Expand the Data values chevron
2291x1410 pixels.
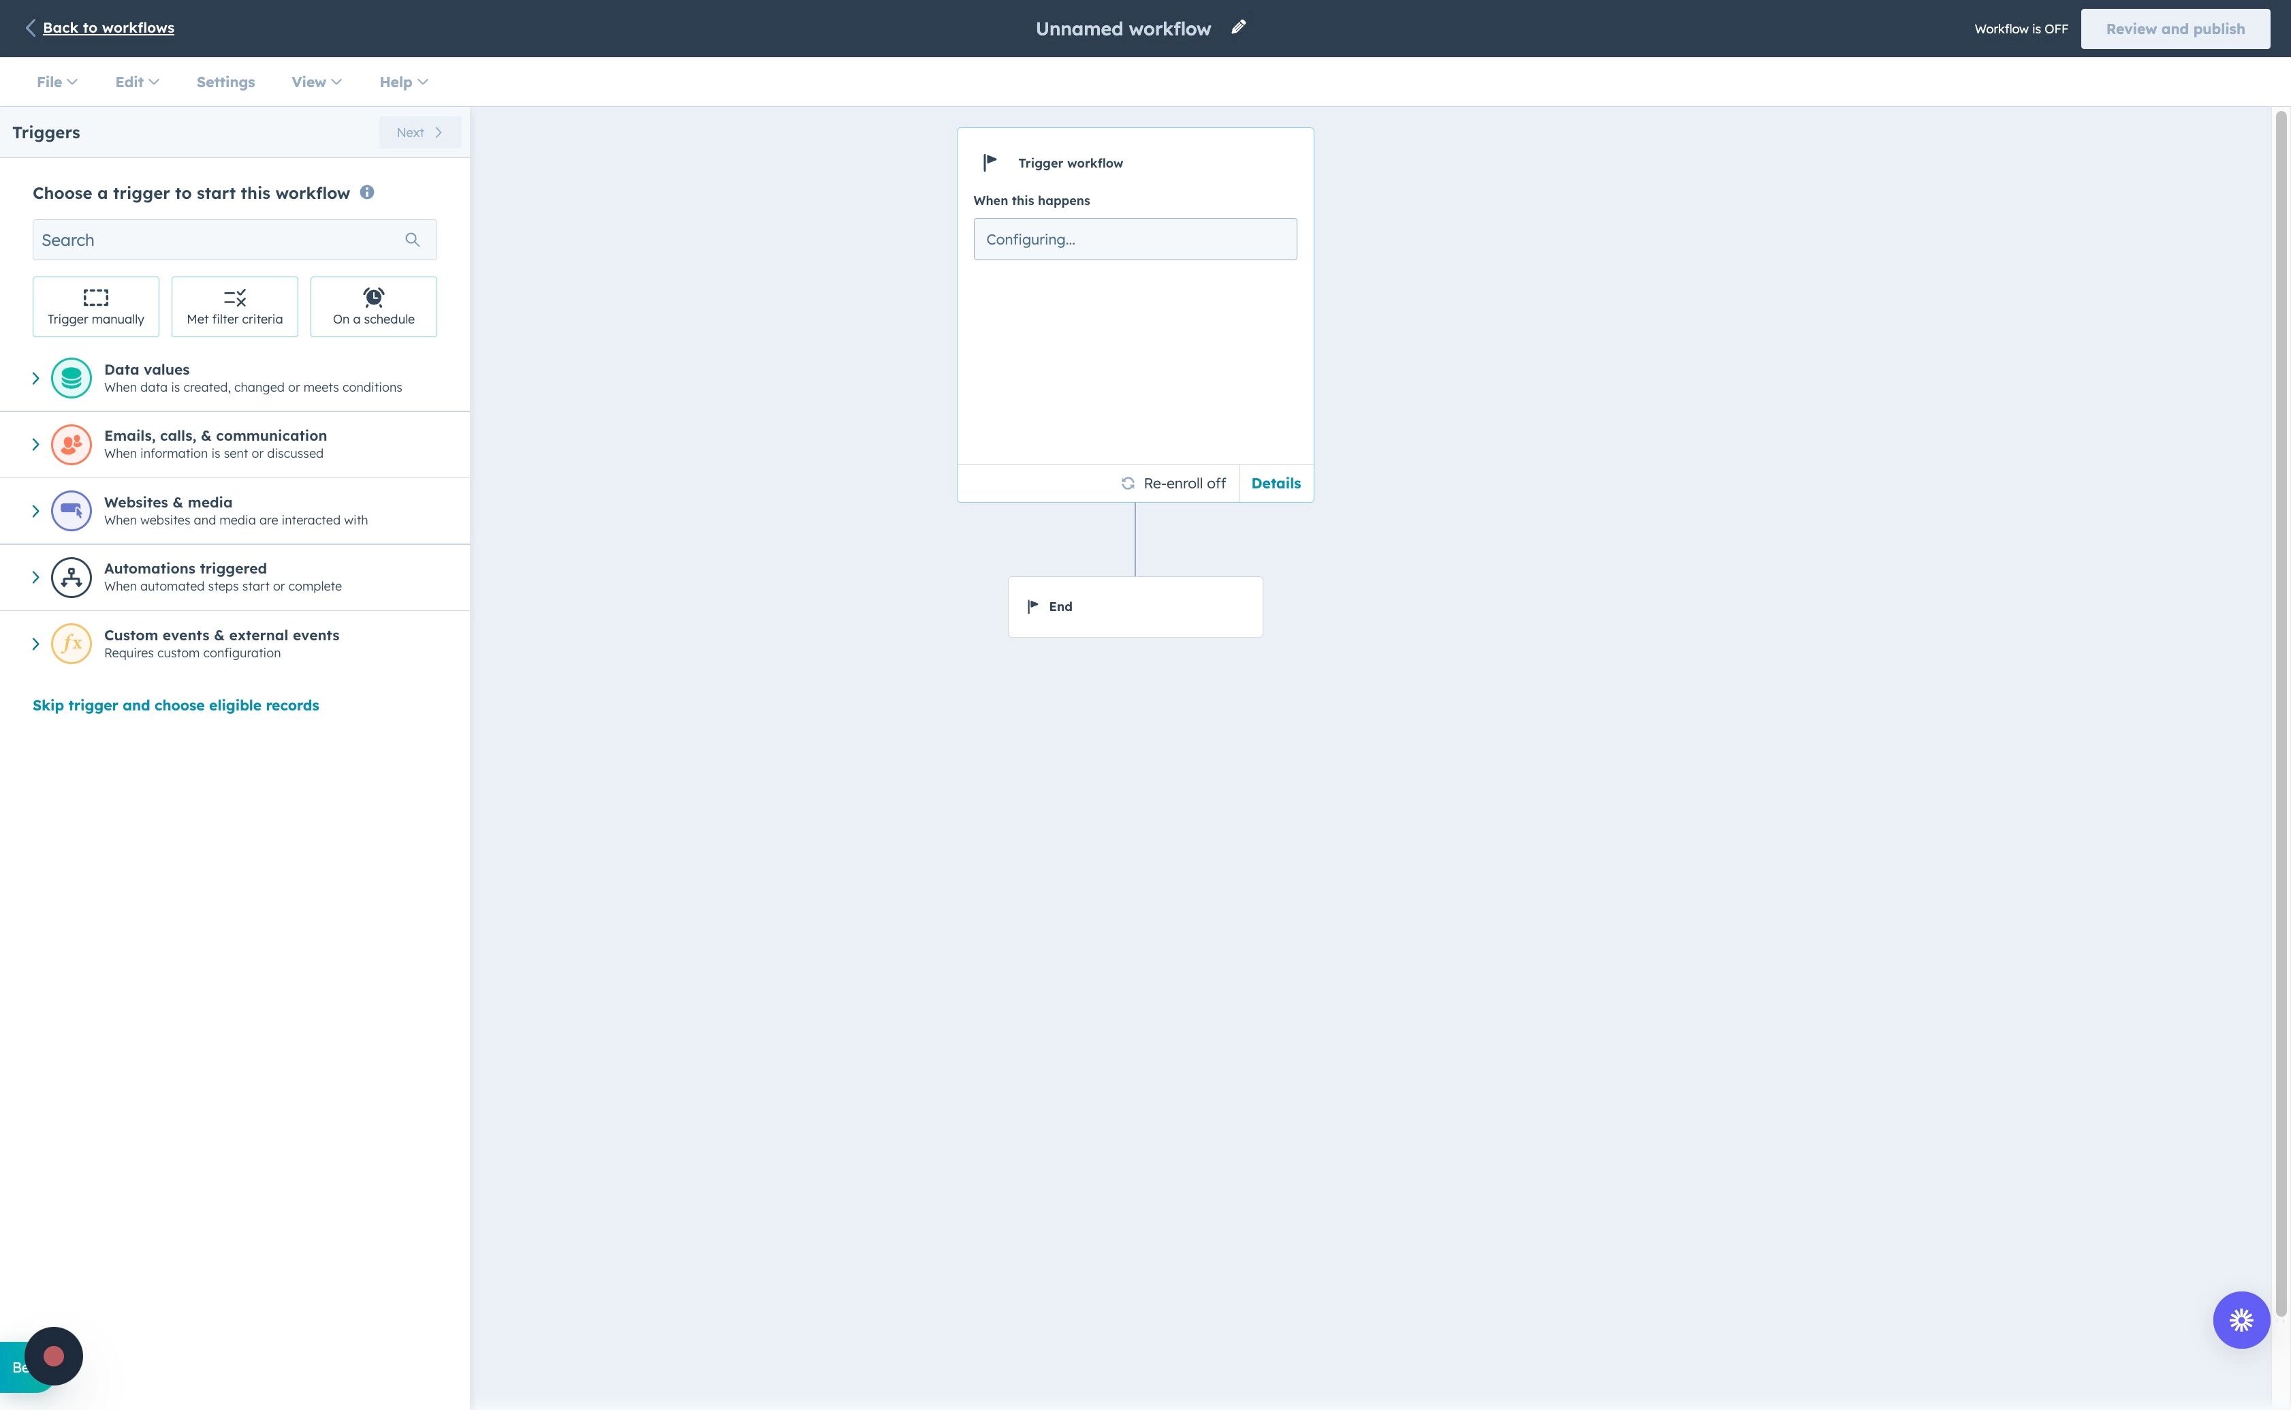(35, 377)
